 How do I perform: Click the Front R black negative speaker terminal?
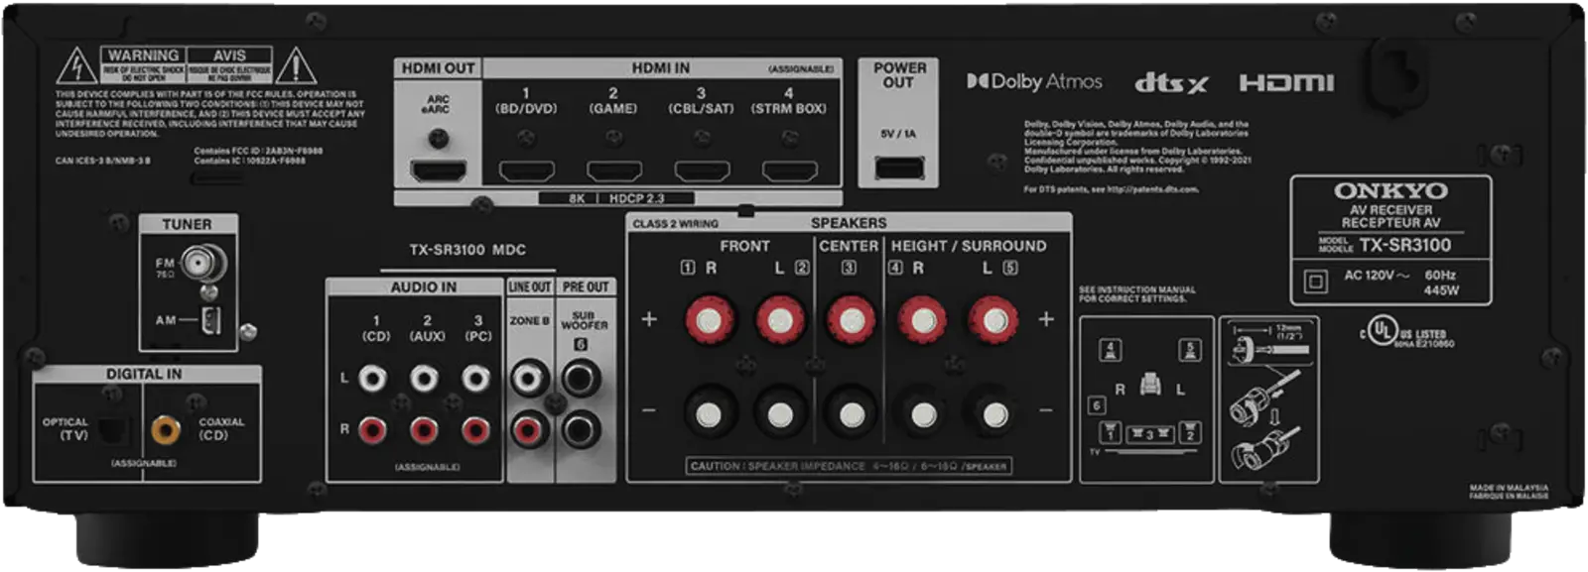(710, 413)
